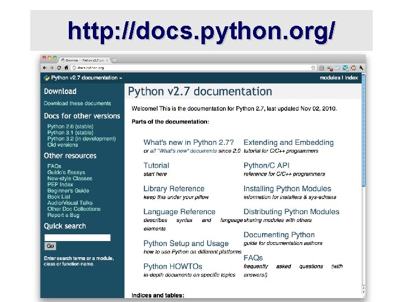Open the Python/C API link

tap(266, 166)
